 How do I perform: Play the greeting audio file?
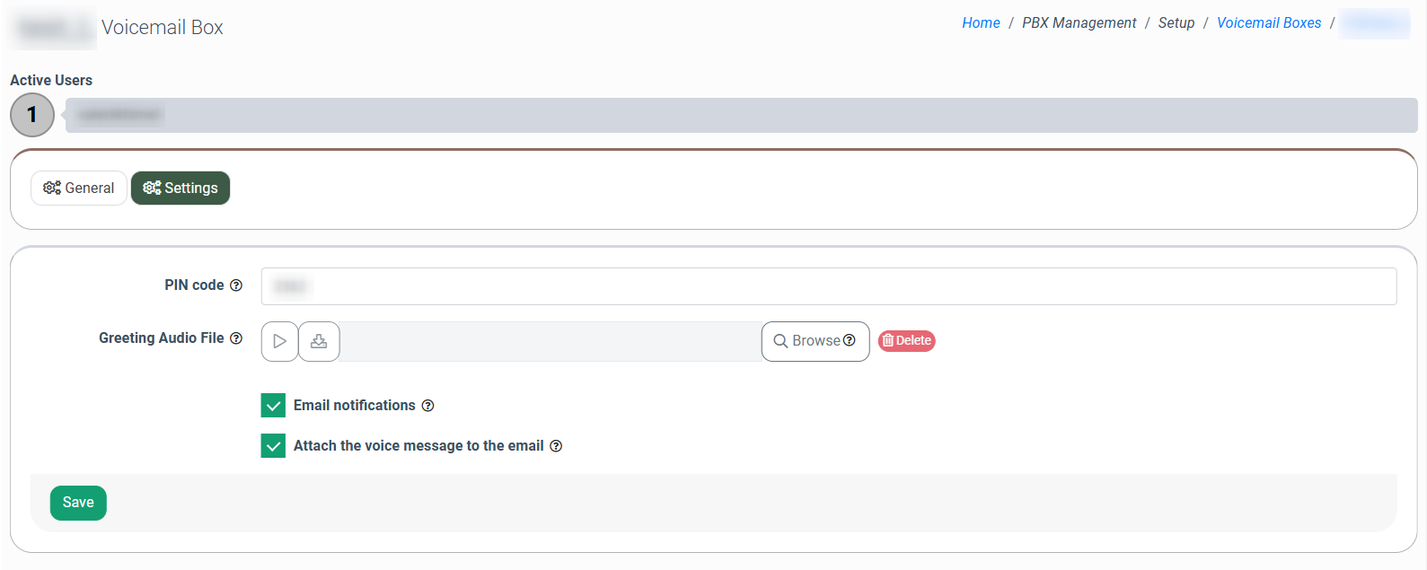point(279,341)
